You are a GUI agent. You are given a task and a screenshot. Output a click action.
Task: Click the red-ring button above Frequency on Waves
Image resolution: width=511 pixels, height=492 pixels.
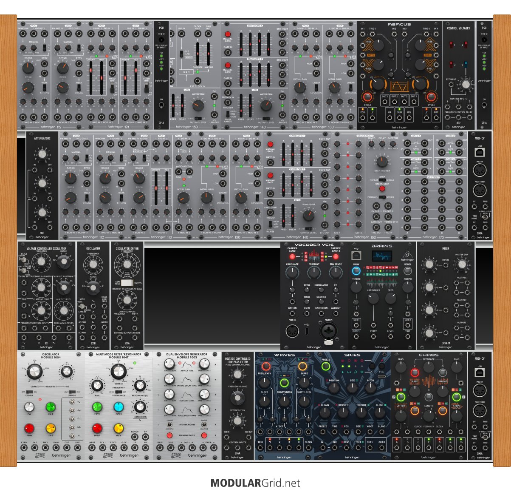265,366
